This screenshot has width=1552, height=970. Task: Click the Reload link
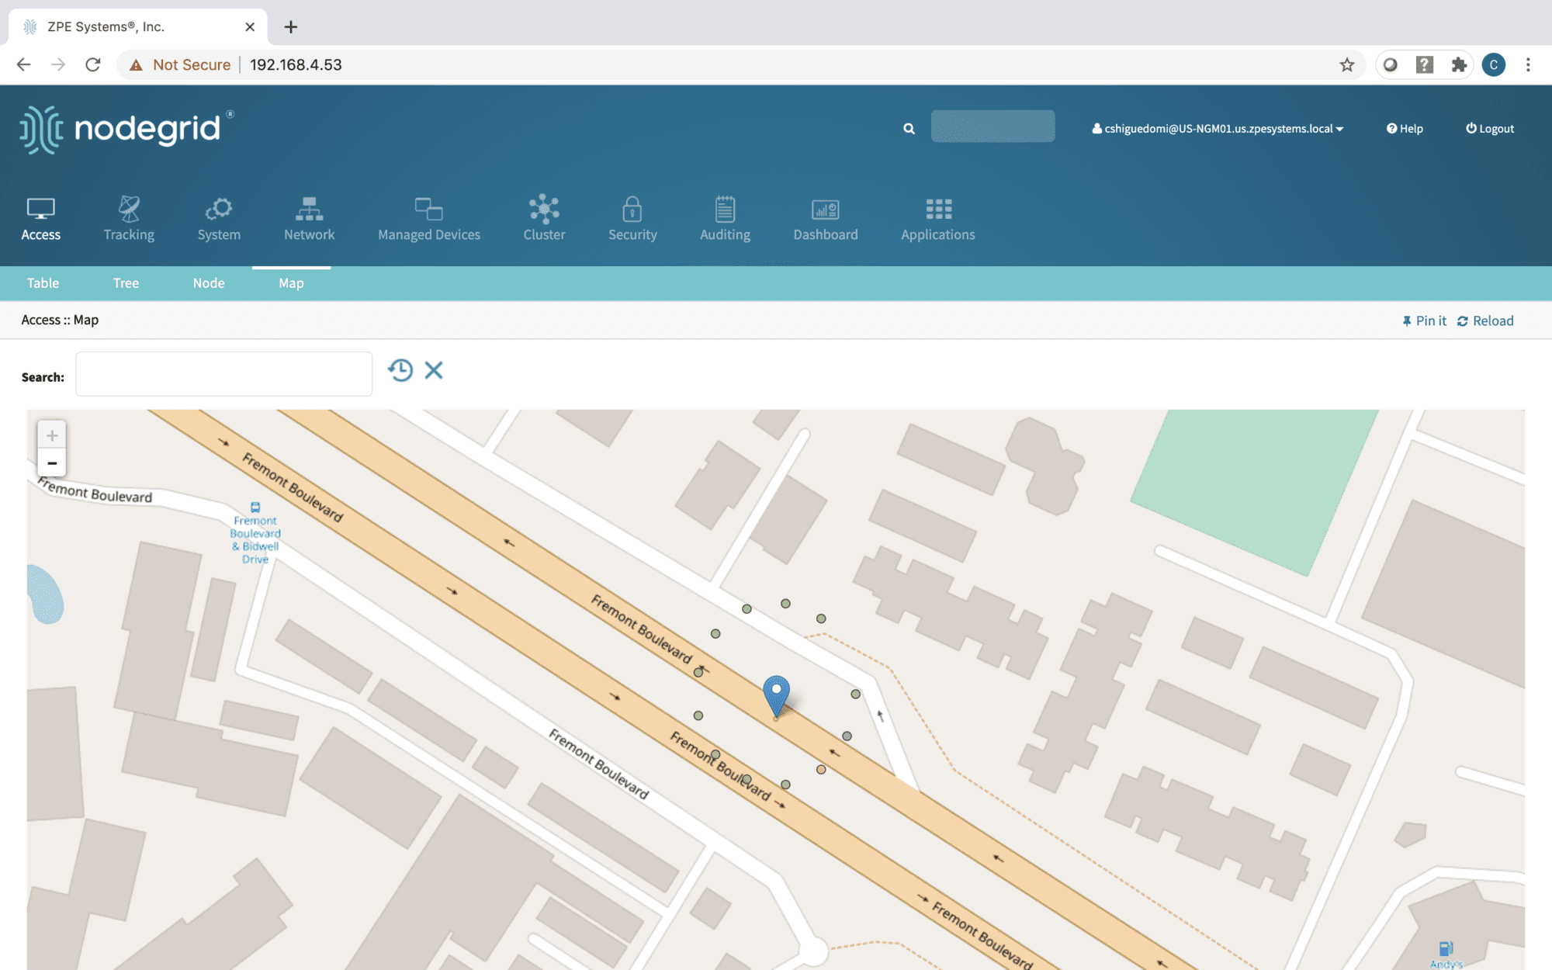[1485, 320]
